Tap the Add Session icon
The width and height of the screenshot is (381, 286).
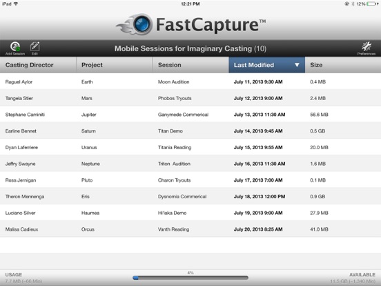click(x=15, y=48)
